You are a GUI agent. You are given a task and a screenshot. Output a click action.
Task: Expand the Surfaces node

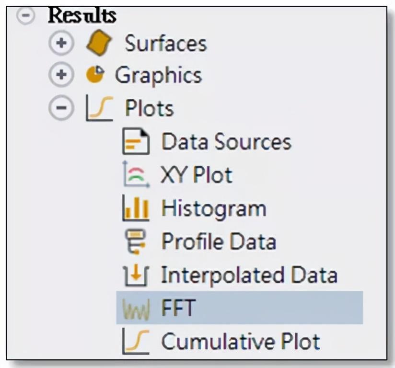coord(60,44)
